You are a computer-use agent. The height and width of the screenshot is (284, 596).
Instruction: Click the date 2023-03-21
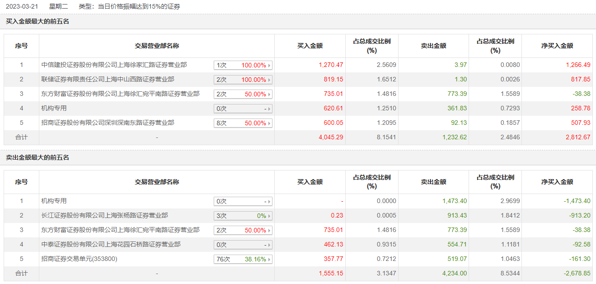(22, 7)
